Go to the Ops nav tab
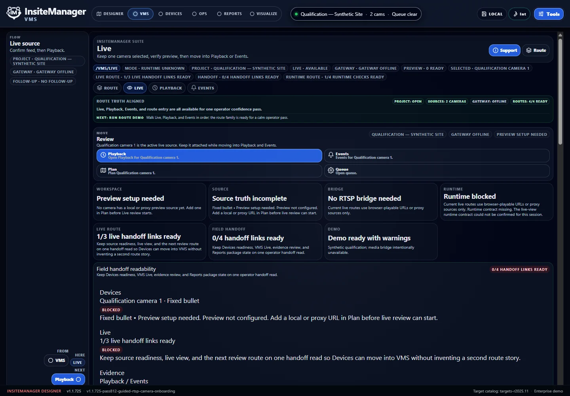 199,14
